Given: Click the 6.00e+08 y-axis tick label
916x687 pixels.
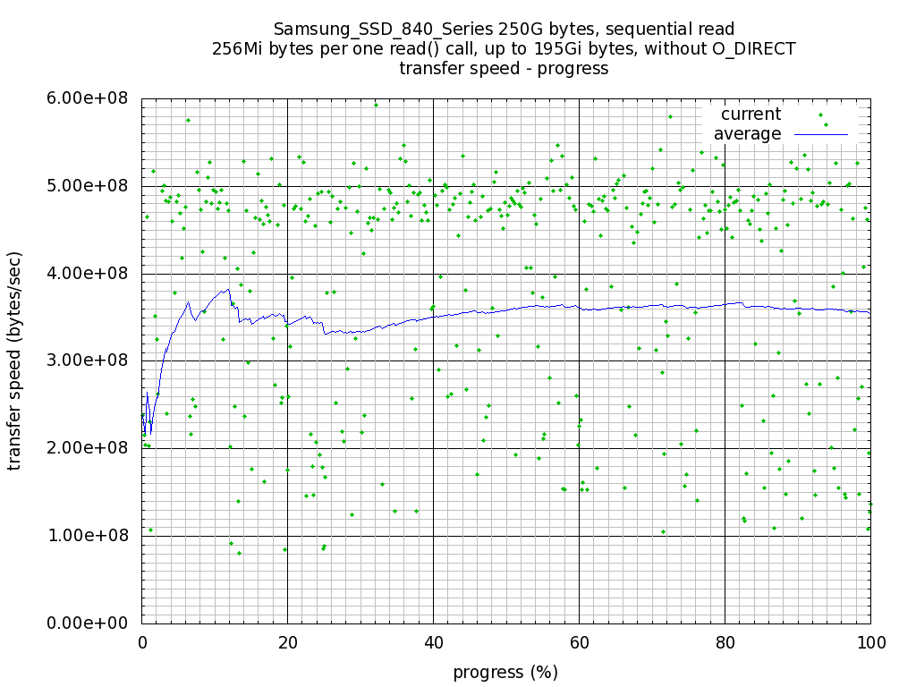Looking at the screenshot, I should pos(87,98).
